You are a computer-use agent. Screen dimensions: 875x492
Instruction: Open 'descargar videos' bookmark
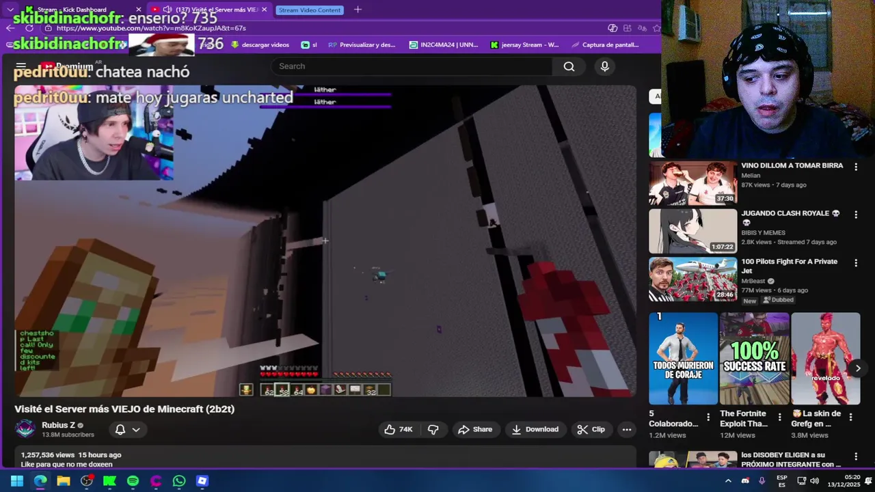[x=260, y=44]
